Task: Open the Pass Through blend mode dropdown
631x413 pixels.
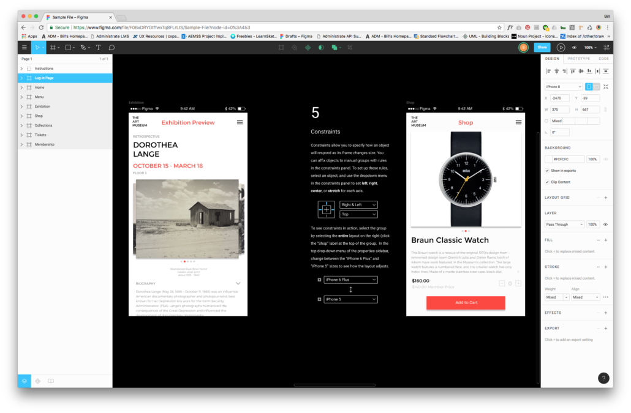Action: coord(564,225)
